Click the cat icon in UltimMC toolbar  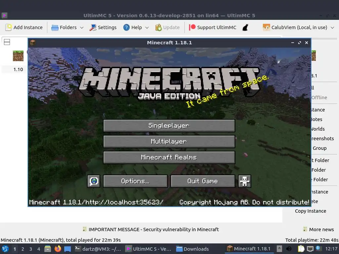point(245,27)
